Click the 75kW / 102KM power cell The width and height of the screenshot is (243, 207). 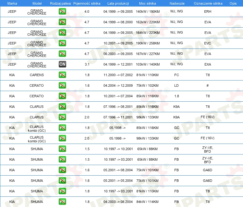point(148,85)
